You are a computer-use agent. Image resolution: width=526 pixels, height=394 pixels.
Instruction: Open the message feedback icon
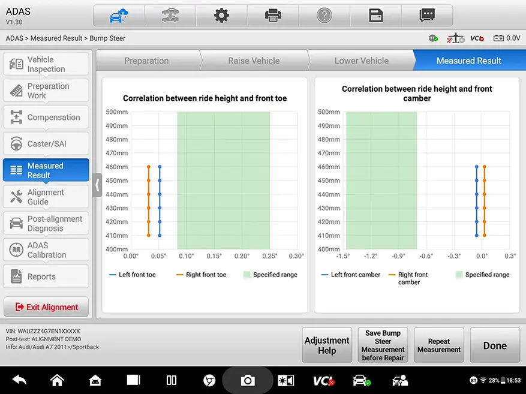(x=427, y=16)
